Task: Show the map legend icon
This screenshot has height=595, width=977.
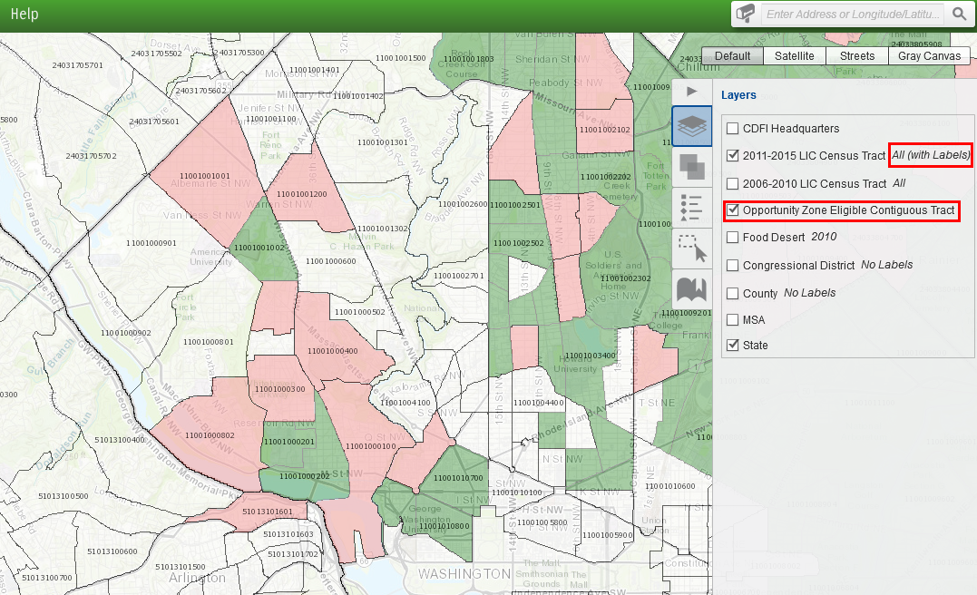Action: [691, 207]
